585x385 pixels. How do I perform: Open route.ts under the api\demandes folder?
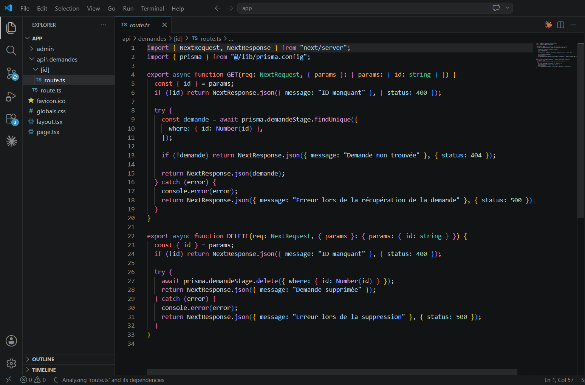(68, 90)
